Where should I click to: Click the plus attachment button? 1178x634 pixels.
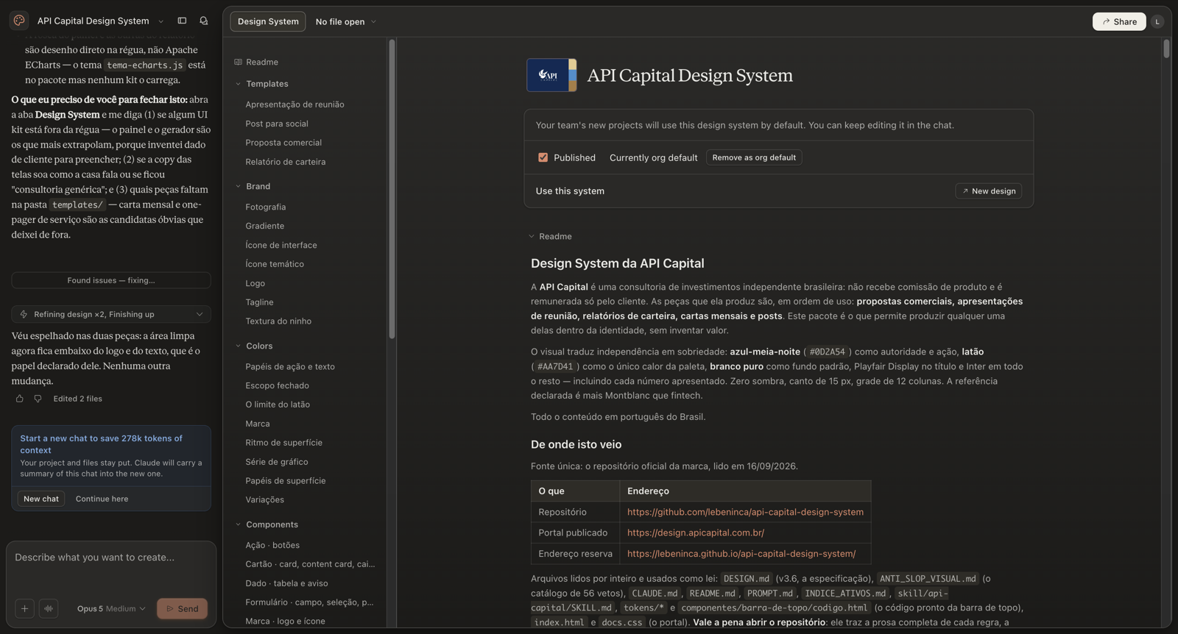click(24, 608)
